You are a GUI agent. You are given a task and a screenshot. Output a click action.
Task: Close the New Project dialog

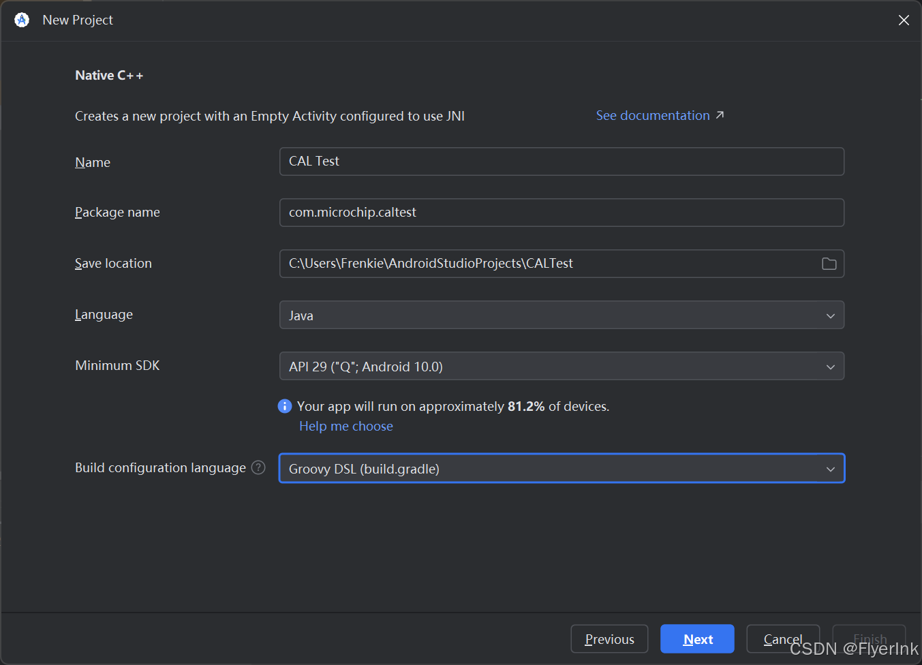pyautogui.click(x=904, y=20)
